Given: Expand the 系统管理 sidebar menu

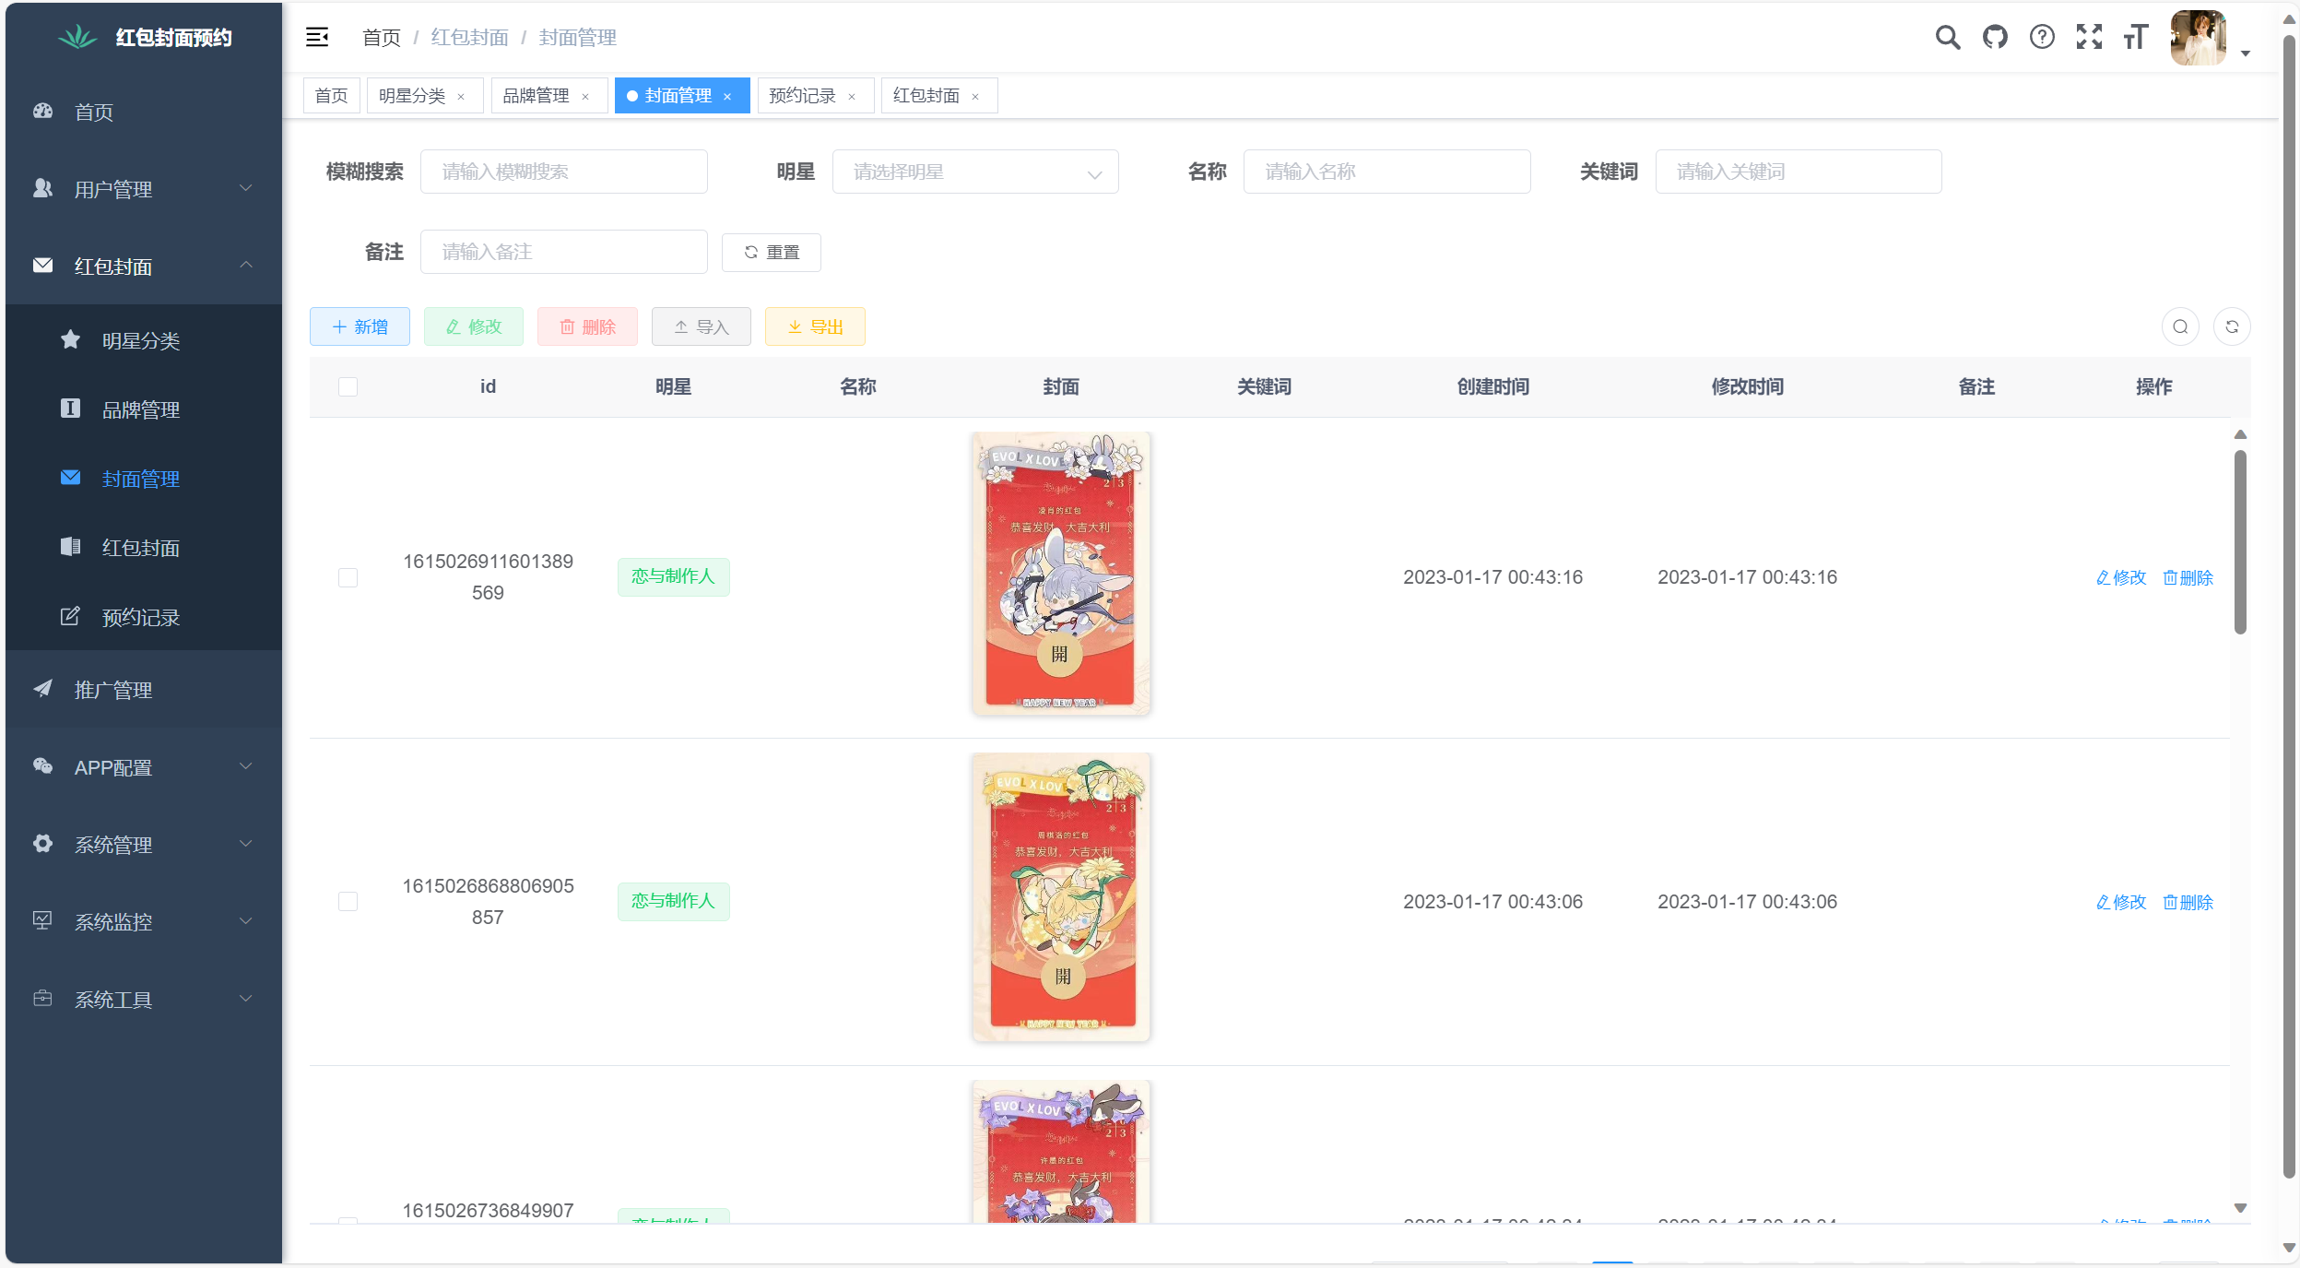Looking at the screenshot, I should [x=144, y=844].
